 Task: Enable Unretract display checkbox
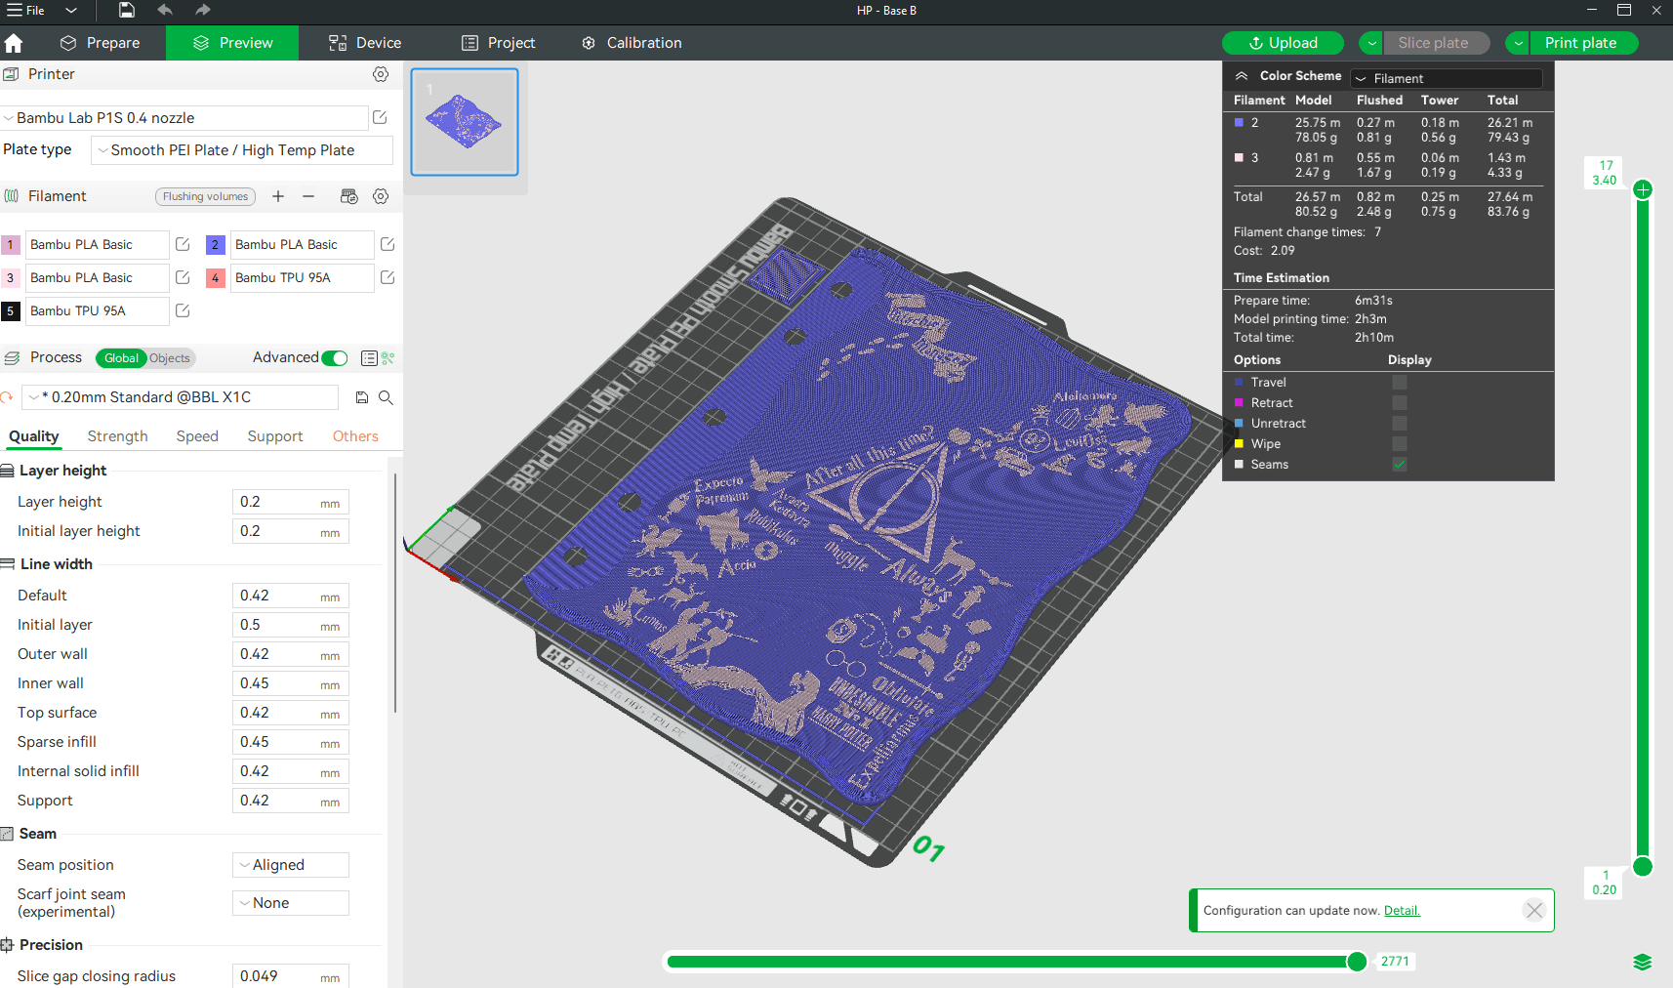coord(1400,424)
